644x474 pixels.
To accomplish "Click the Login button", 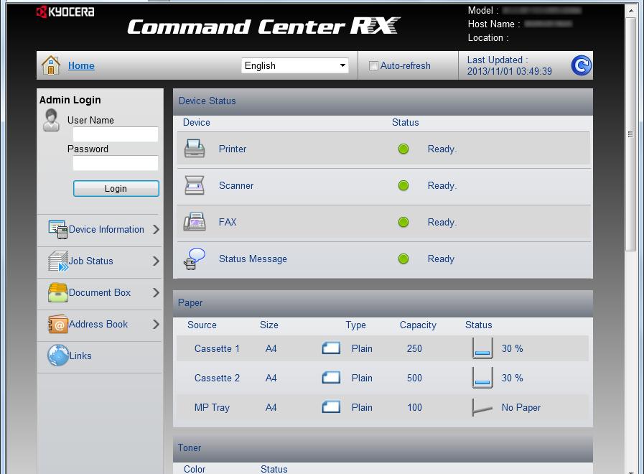I will pyautogui.click(x=116, y=189).
